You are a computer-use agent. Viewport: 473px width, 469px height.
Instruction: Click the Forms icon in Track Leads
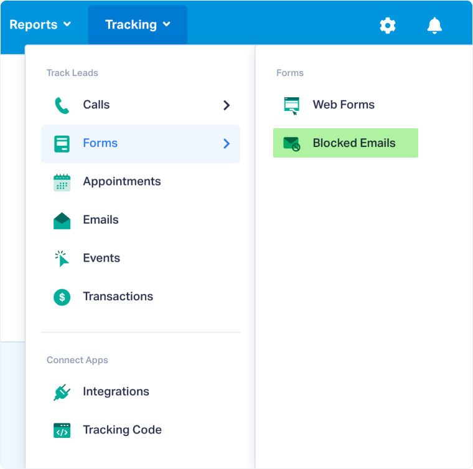click(x=62, y=144)
